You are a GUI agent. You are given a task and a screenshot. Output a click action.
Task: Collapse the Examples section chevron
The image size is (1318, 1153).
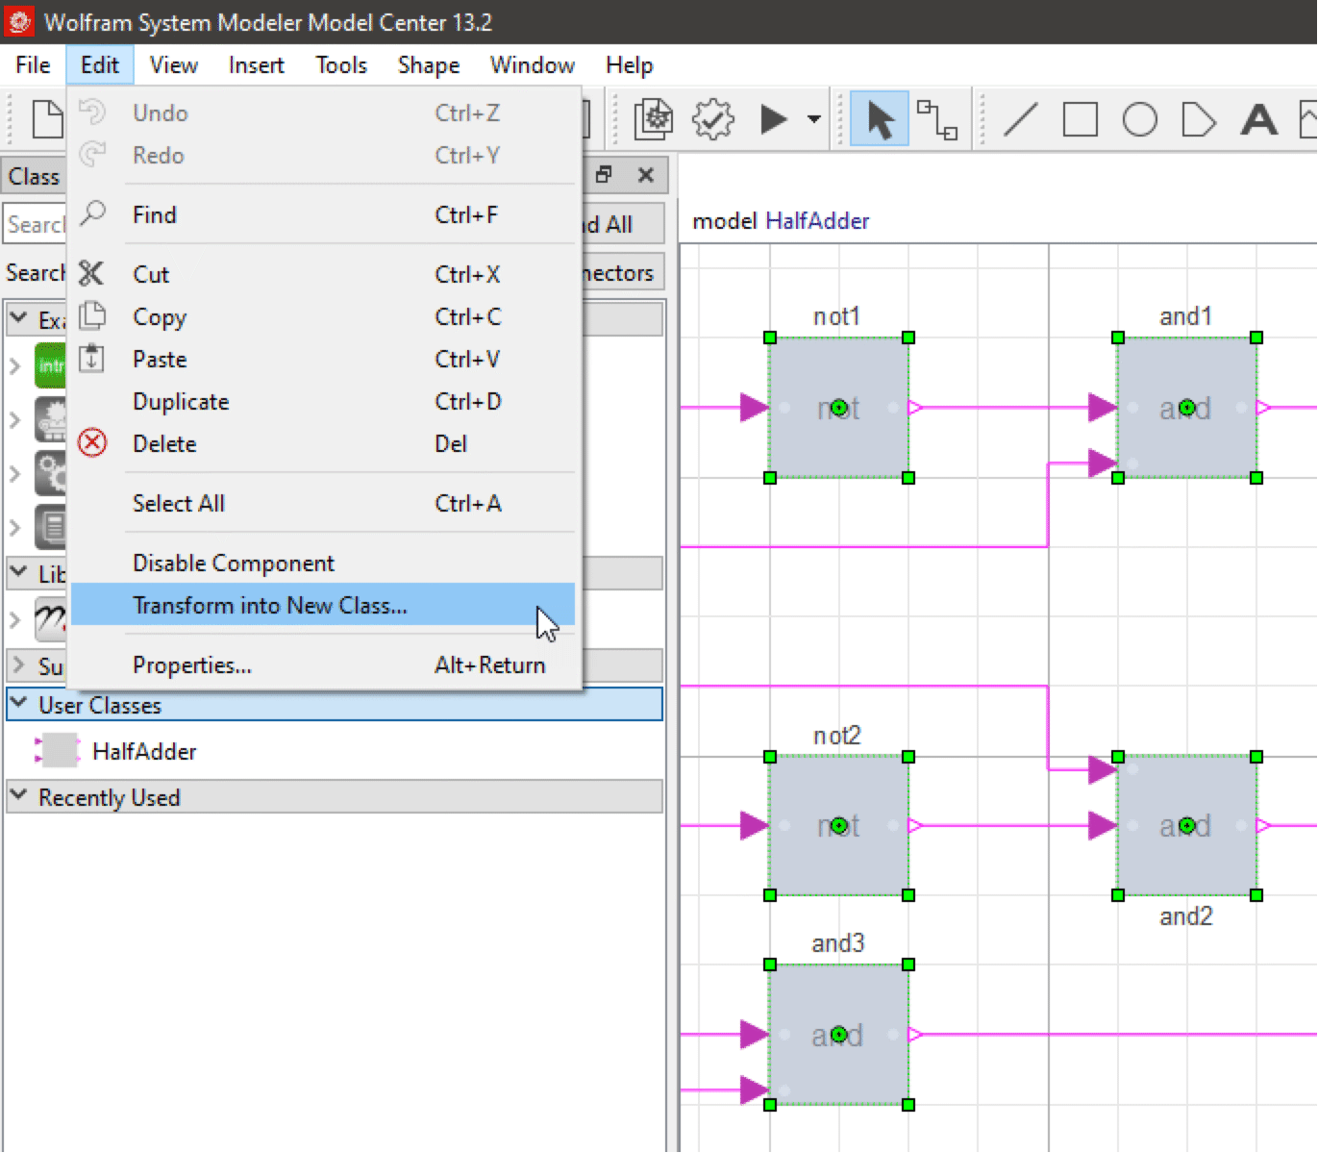pyautogui.click(x=18, y=317)
